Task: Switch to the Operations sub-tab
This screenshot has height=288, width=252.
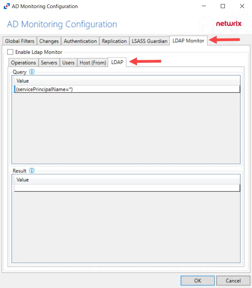Action: (23, 63)
